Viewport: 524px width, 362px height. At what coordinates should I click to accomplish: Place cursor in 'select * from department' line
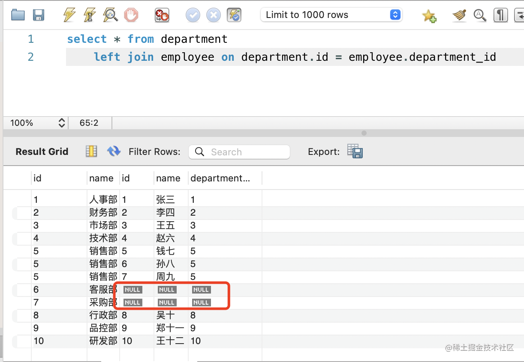[x=147, y=39]
